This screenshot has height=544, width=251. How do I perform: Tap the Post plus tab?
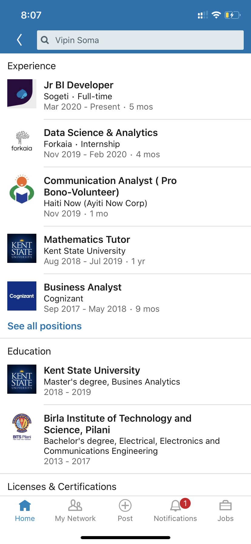125,510
